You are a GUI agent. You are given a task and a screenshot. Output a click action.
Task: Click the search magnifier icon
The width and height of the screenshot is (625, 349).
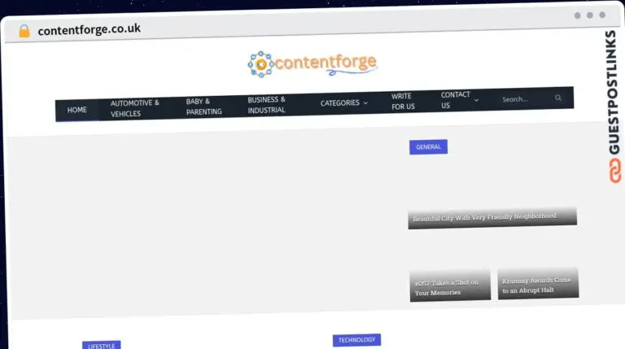(558, 98)
